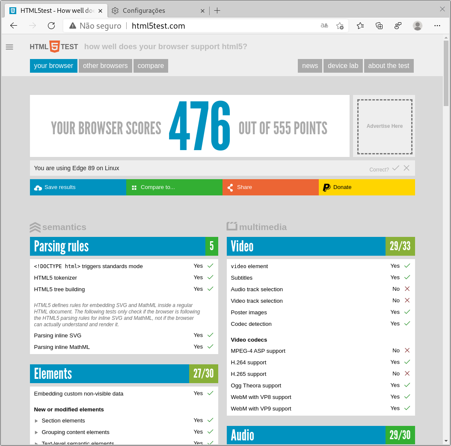Open Edge settings and more menu

[437, 26]
